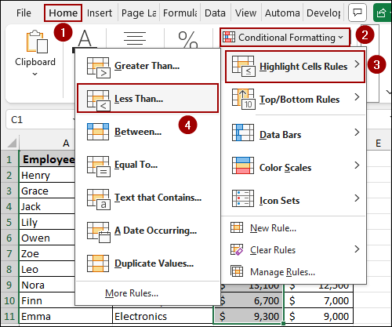Expand the Clear Rules submenu arrow
The height and width of the screenshot is (327, 392).
click(x=357, y=249)
